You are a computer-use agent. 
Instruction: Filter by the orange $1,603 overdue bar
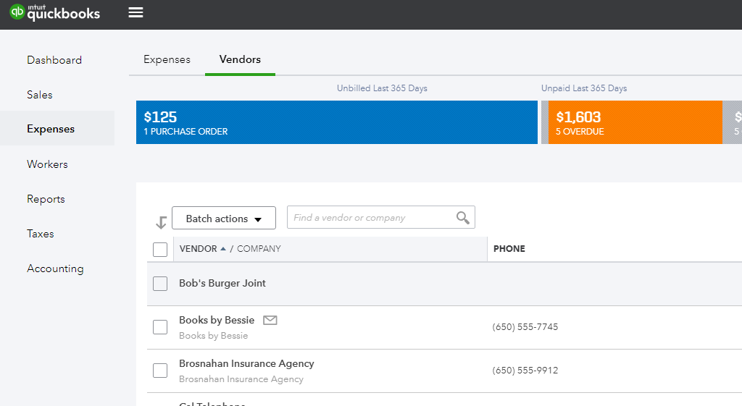635,122
